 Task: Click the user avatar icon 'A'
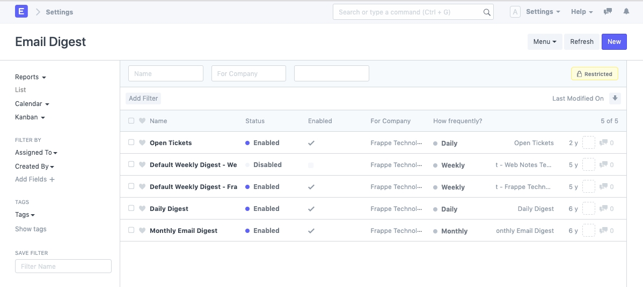[x=515, y=12]
